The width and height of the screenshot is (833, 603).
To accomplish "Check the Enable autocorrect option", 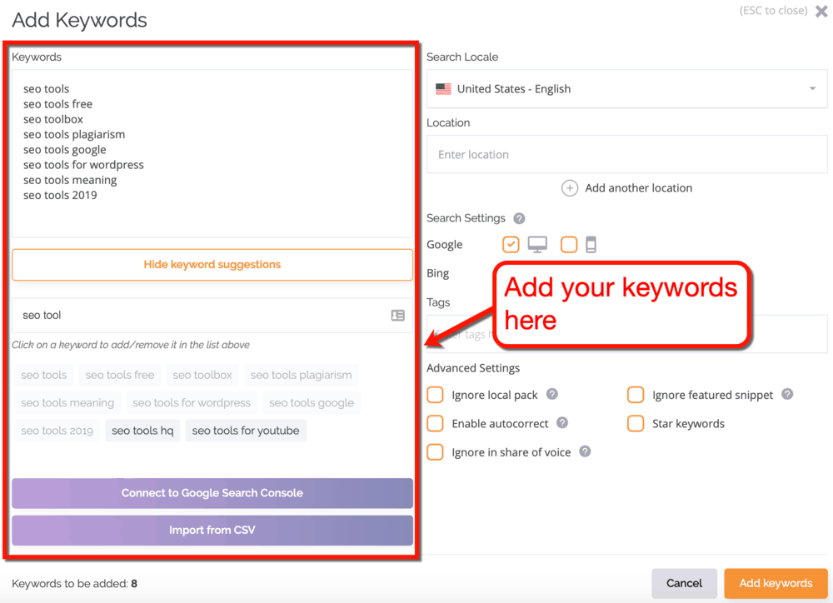I will [435, 424].
